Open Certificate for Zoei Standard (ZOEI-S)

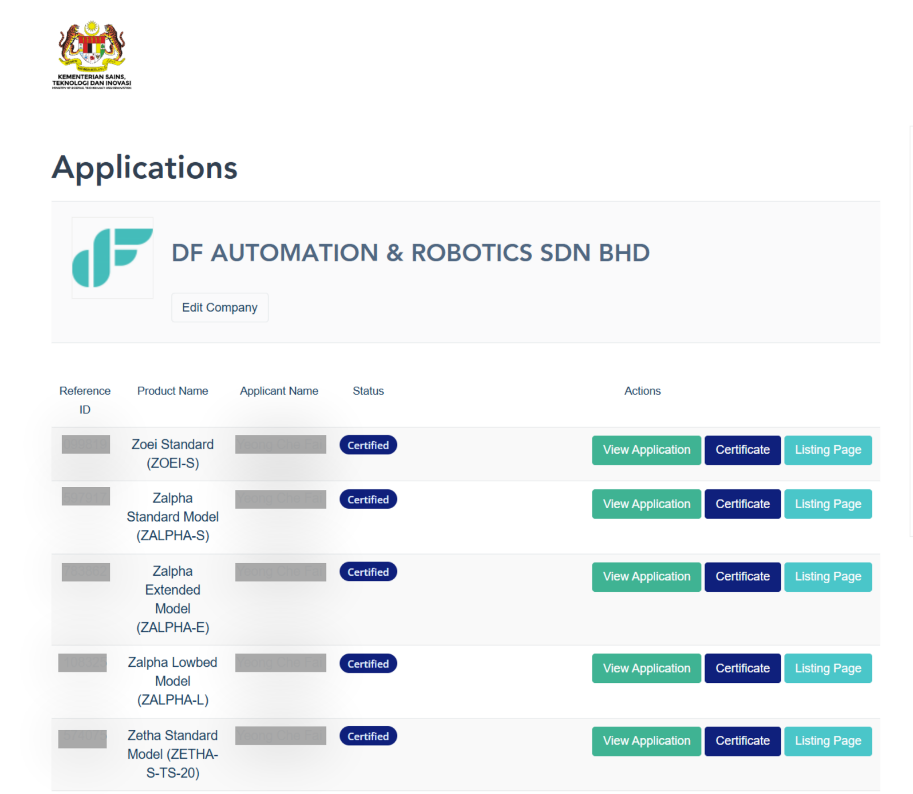point(742,450)
